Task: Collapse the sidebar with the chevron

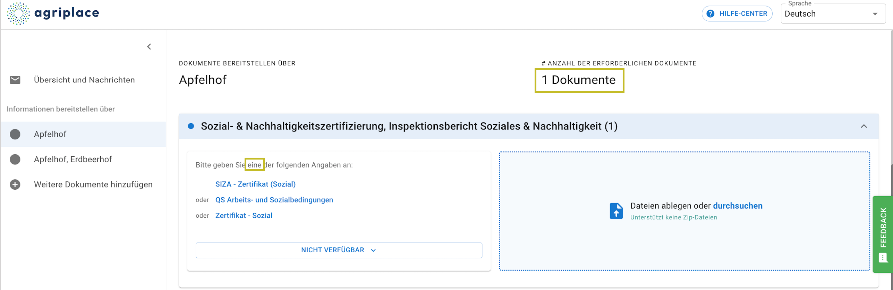Action: [x=149, y=47]
